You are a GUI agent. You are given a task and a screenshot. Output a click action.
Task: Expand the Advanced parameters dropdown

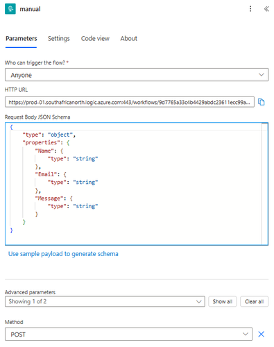105,301
